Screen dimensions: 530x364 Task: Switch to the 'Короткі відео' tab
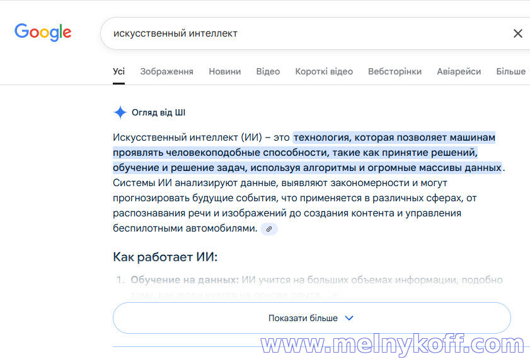point(324,71)
